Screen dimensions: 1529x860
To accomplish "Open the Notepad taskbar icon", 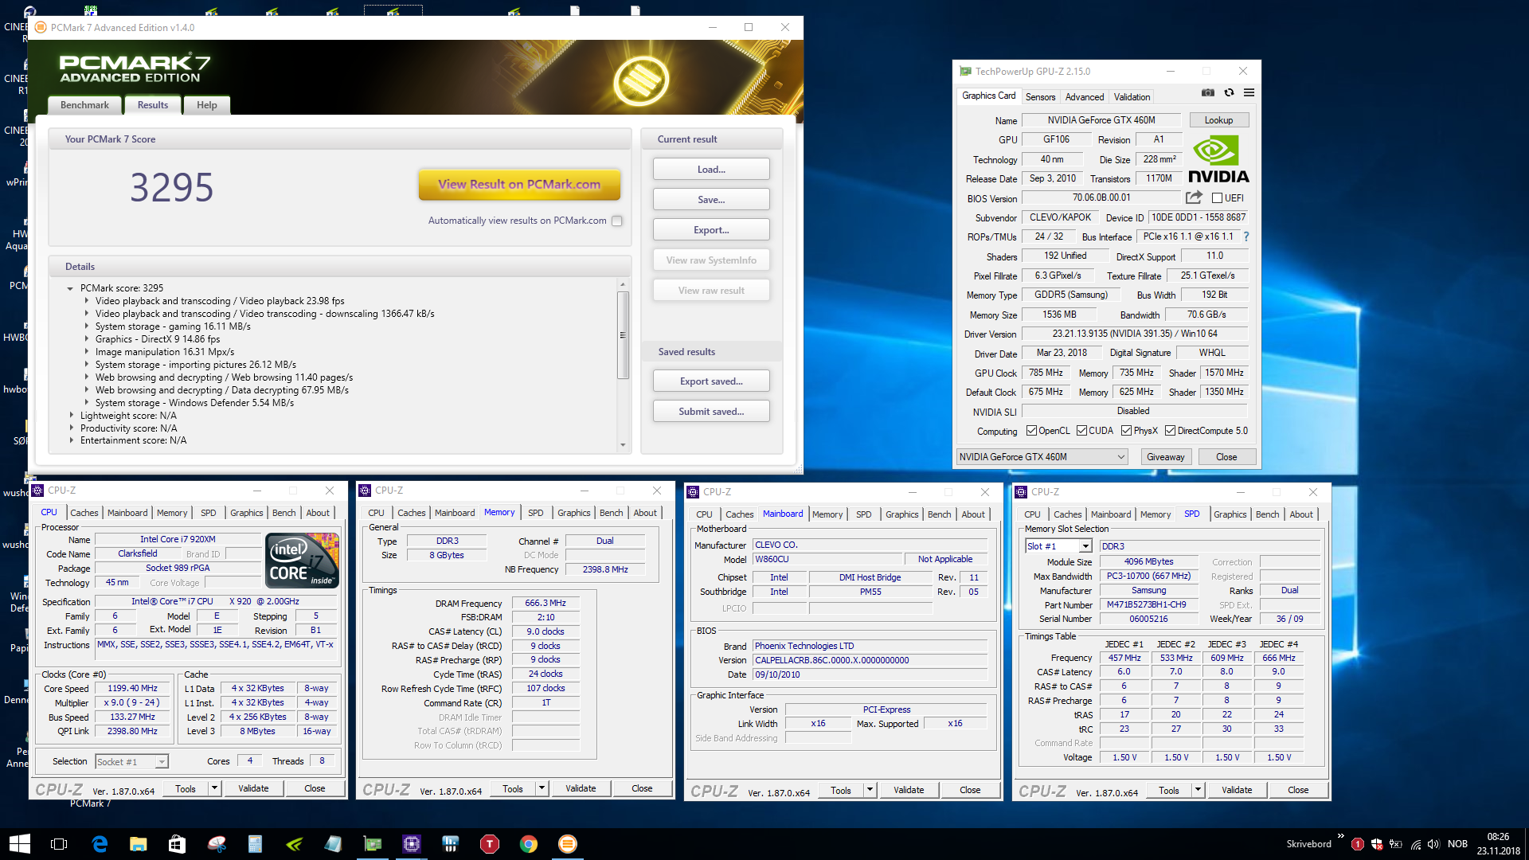I will click(333, 844).
